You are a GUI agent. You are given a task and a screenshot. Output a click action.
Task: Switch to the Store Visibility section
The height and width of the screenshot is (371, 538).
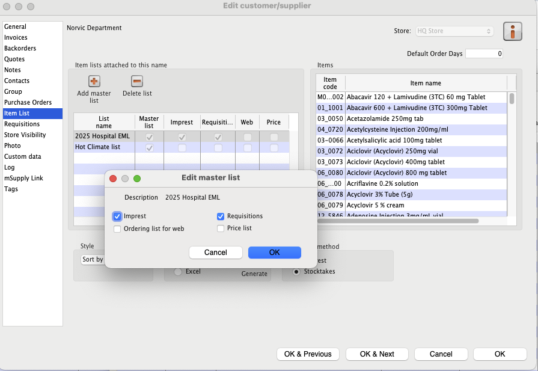[25, 135]
